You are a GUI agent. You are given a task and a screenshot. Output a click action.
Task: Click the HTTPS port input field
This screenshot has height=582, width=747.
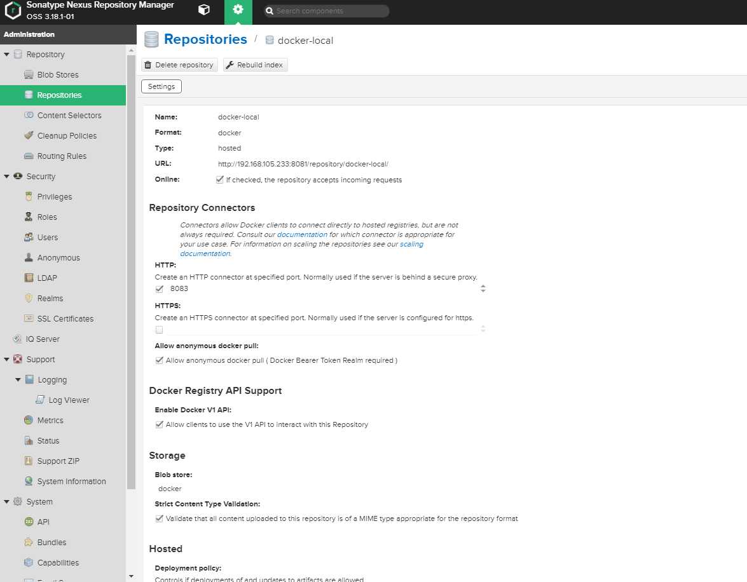[322, 329]
